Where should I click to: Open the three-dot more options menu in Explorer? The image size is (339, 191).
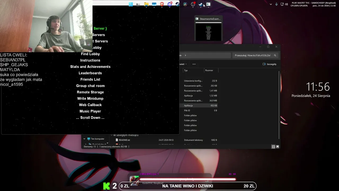click(194, 64)
